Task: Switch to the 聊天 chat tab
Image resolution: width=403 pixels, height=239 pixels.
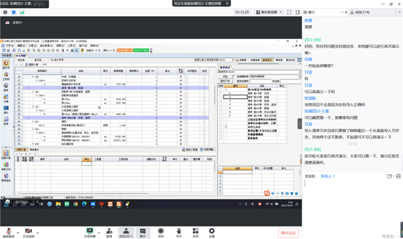Action: tap(311, 11)
